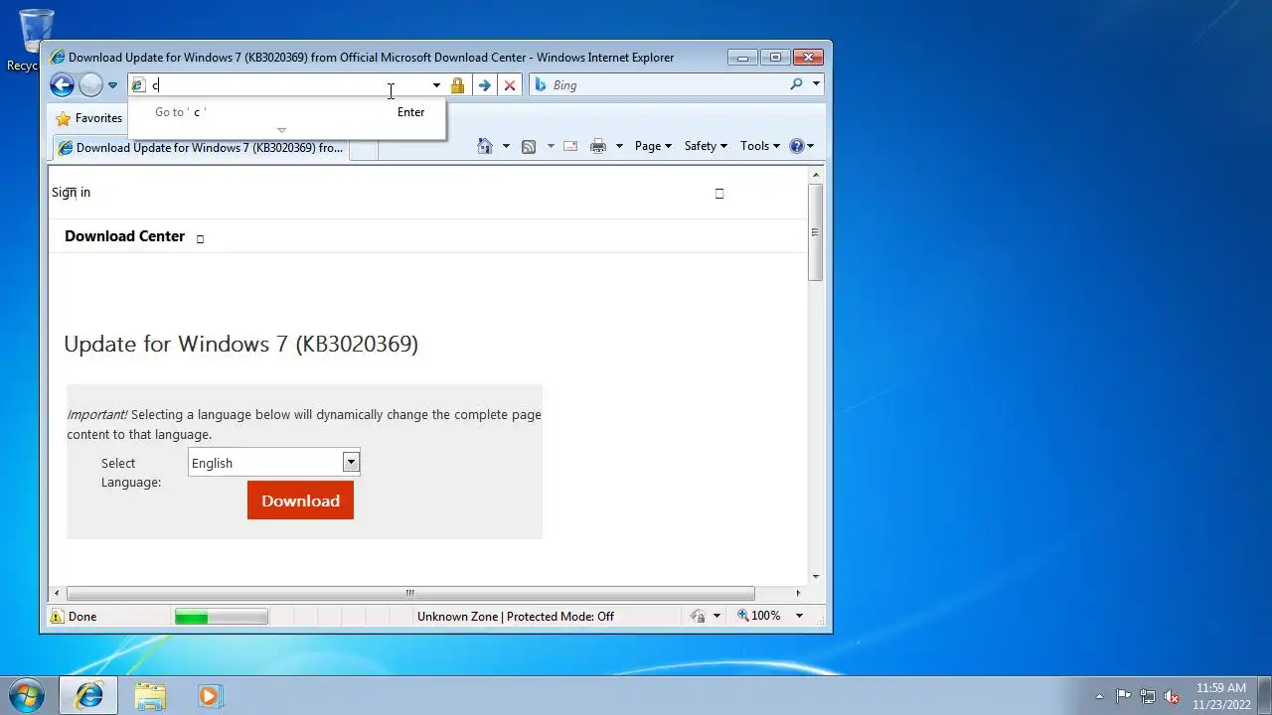Go back with the Back arrow button
The height and width of the screenshot is (715, 1272).
pyautogui.click(x=62, y=85)
